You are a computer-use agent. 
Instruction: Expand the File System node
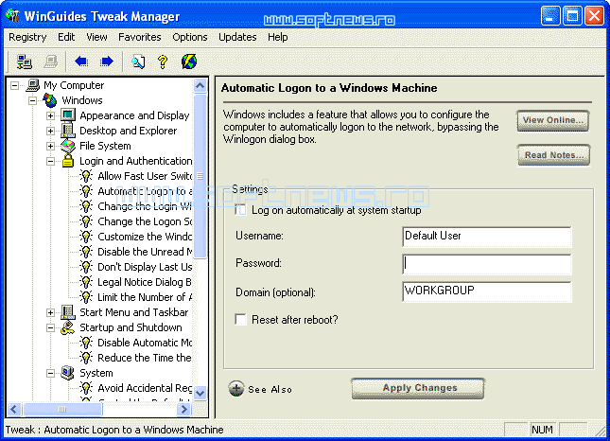tap(50, 146)
